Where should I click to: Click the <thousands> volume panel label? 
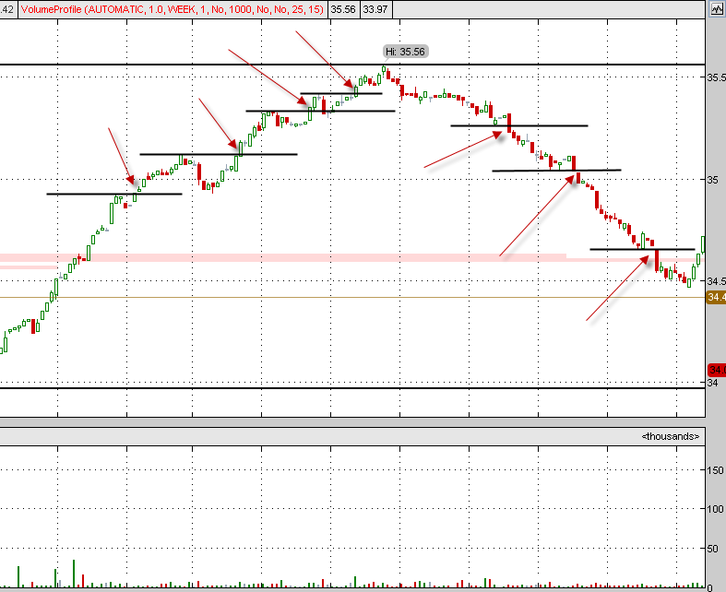[x=671, y=436]
